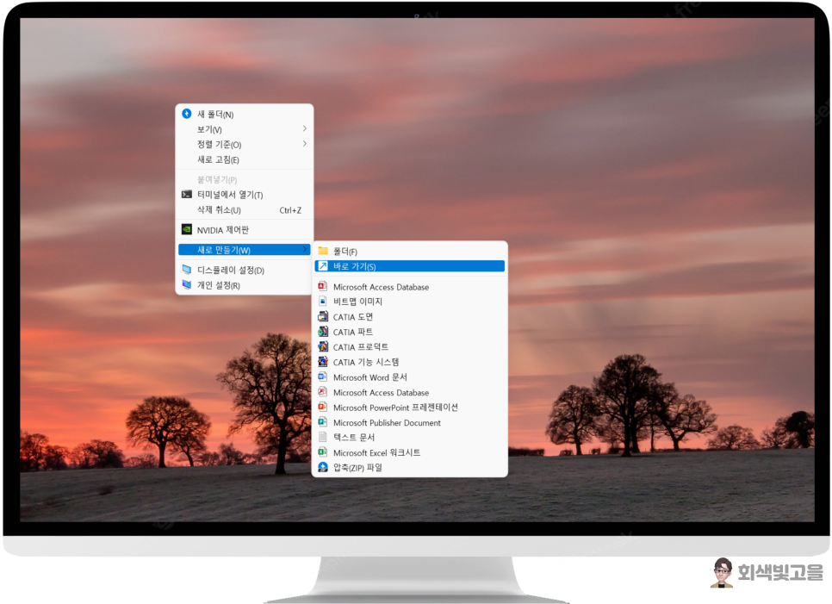Screen dimensions: 832x604
Task: Click the CATIA 도면 icon
Action: click(x=323, y=316)
